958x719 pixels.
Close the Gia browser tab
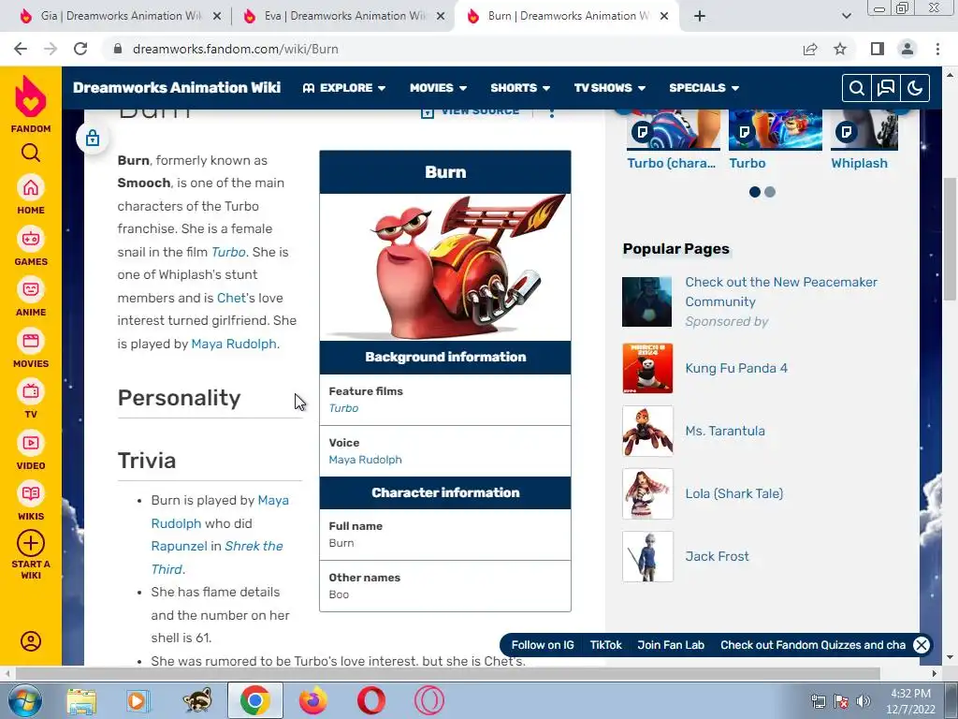pos(217,17)
